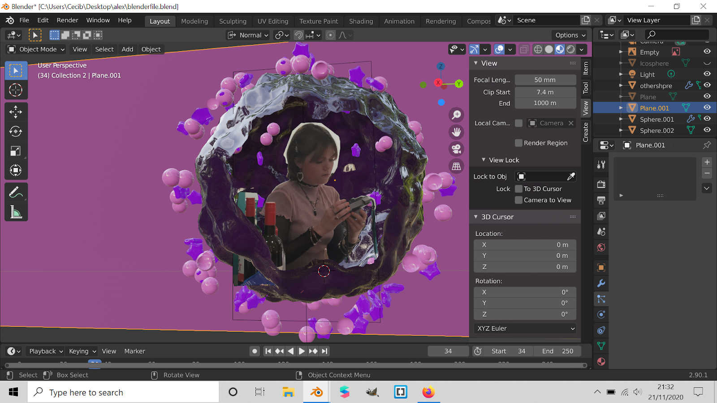Image resolution: width=717 pixels, height=403 pixels.
Task: Open the Normal orientation dropdown
Action: coord(248,35)
